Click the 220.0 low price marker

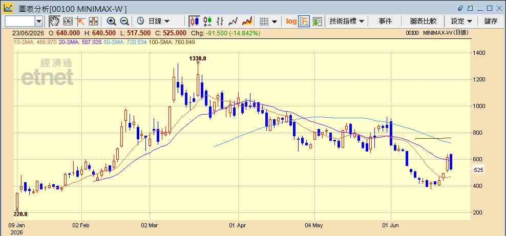pos(20,214)
